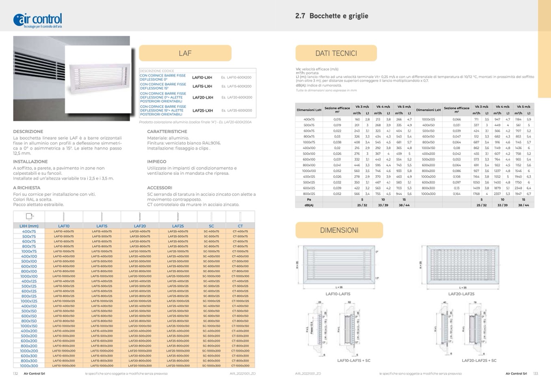This screenshot has height=389, width=551.
Task: Click the LAF title banner
Action: click(185, 53)
